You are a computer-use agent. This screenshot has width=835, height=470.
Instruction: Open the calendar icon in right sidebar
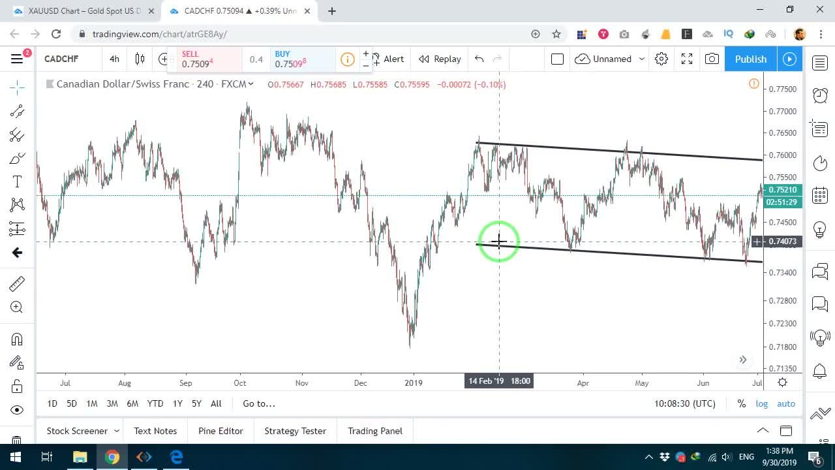click(x=820, y=195)
